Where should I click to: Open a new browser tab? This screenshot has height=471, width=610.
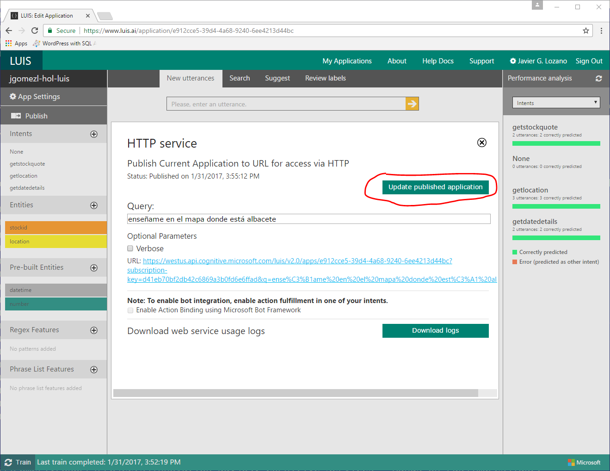pos(105,16)
